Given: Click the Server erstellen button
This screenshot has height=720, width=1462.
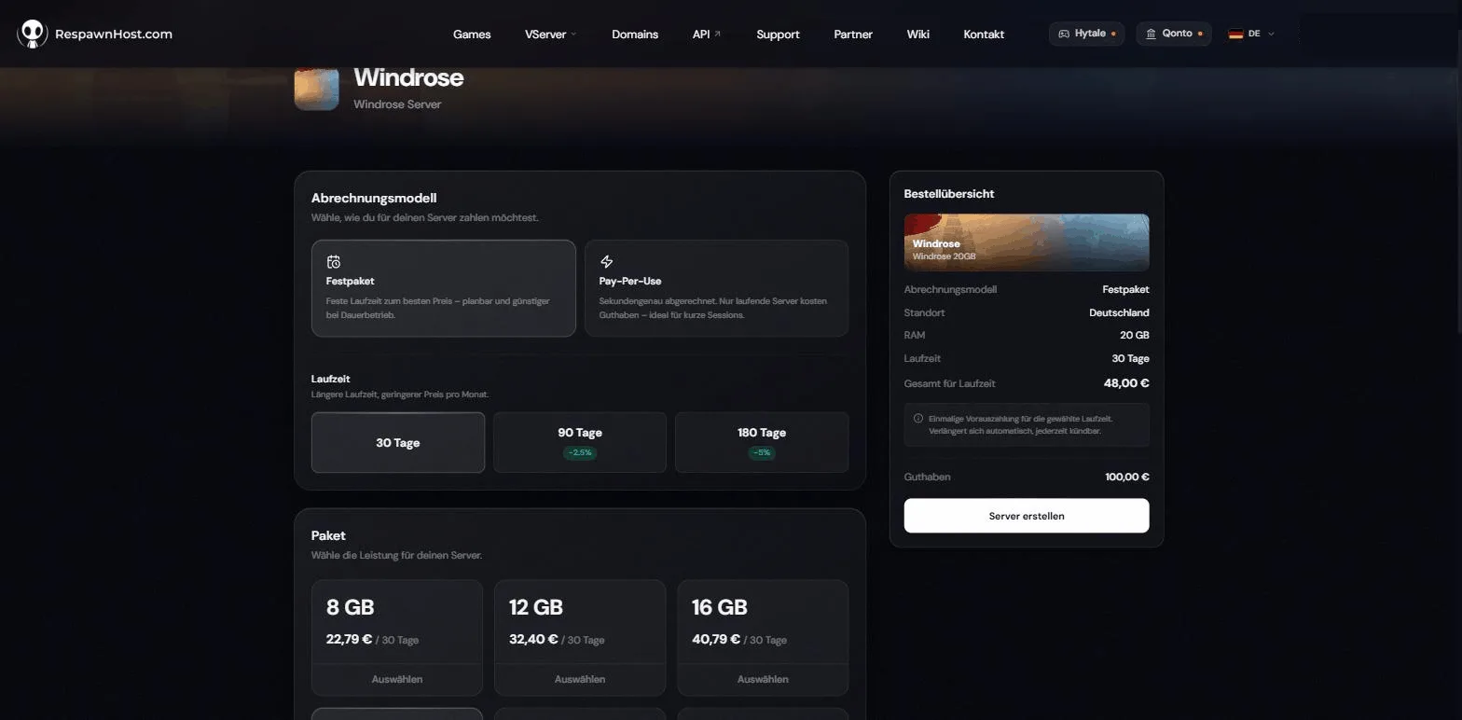Looking at the screenshot, I should (1027, 516).
